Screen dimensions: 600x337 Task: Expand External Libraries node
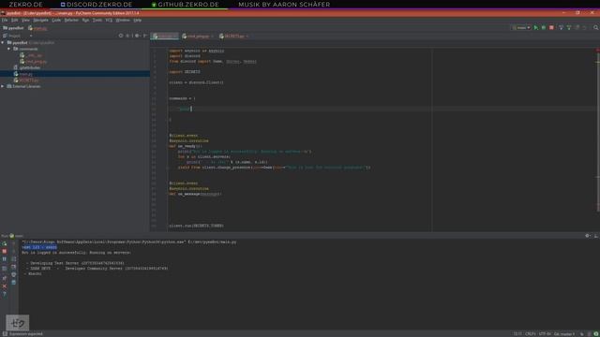click(3, 86)
